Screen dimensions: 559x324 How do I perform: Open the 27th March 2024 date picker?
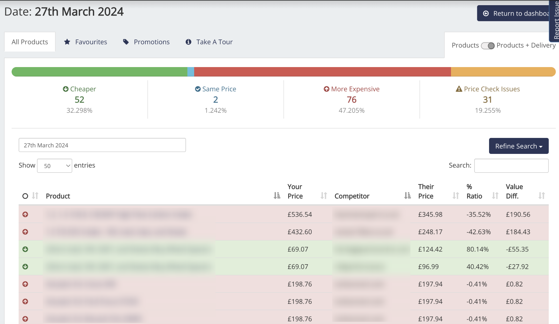102,145
